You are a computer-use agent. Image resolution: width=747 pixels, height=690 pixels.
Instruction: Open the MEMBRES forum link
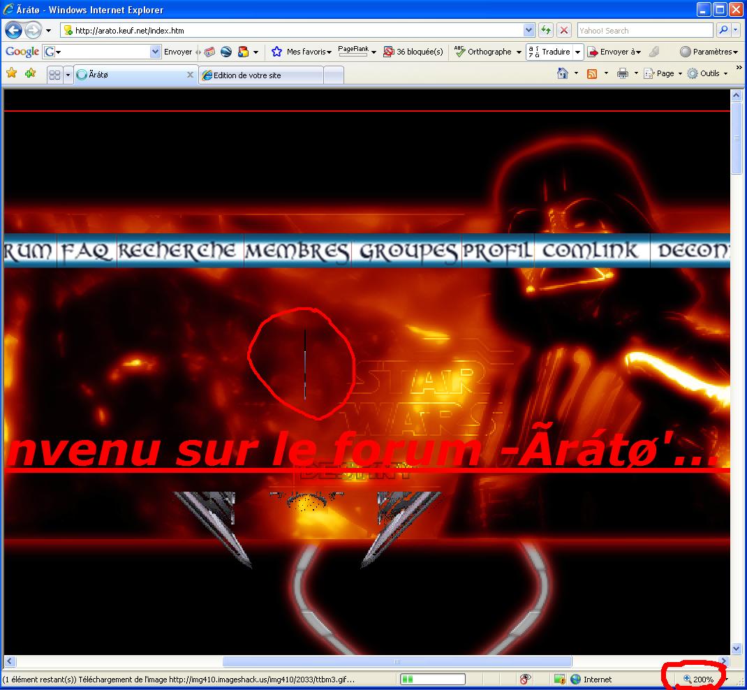point(297,251)
